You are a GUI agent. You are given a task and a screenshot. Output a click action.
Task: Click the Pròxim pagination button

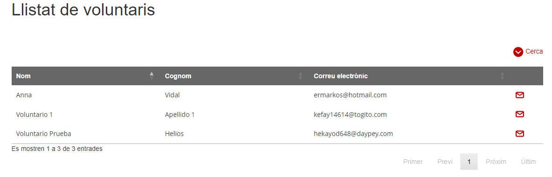click(x=496, y=162)
